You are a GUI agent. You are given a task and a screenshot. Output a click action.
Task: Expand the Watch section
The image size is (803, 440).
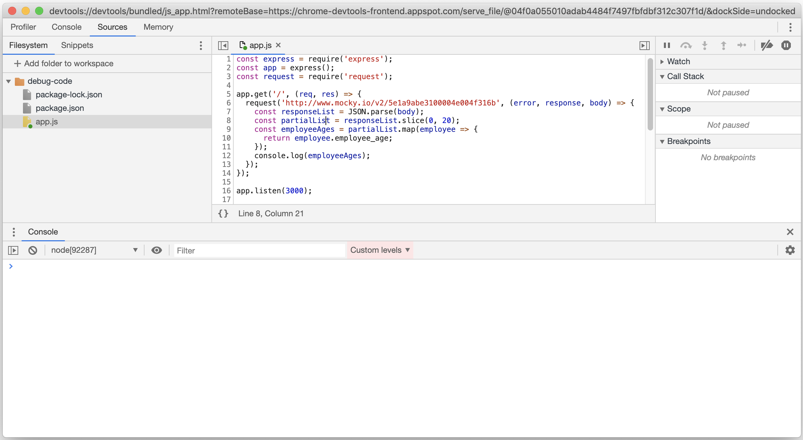pos(678,62)
